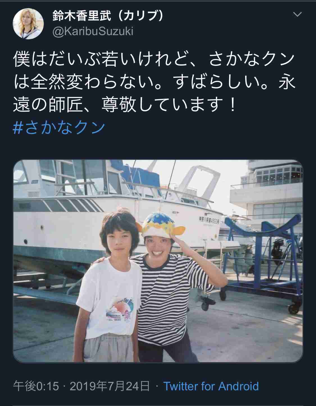The height and width of the screenshot is (406, 316).
Task: Click the @KaribuSuzuki handle
Action: (x=93, y=31)
